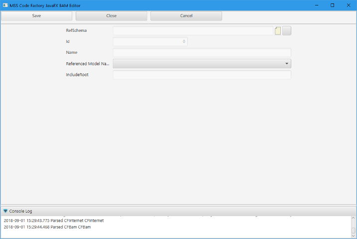This screenshot has width=357, height=239.
Task: Click the RefSchema text field
Action: tap(193, 31)
